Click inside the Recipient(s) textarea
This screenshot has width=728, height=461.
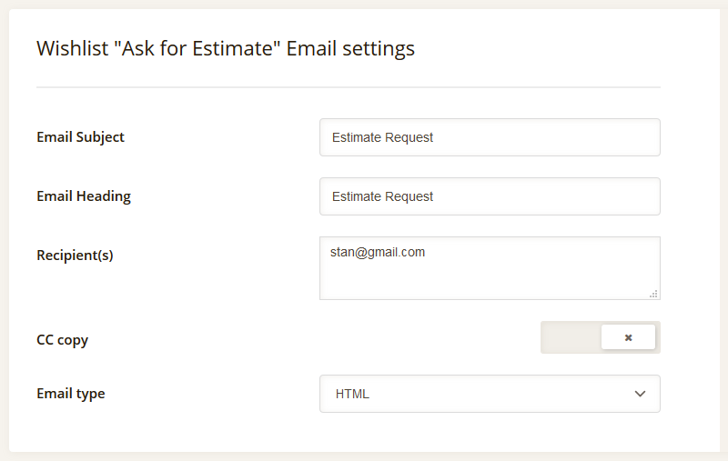tap(490, 268)
